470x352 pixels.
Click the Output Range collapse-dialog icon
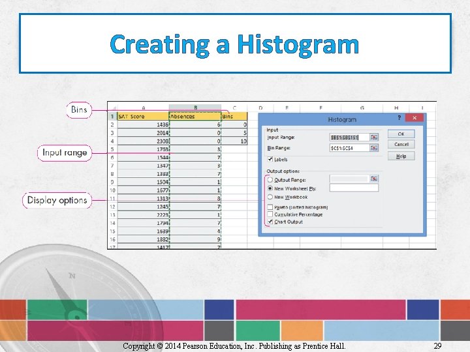pos(374,179)
